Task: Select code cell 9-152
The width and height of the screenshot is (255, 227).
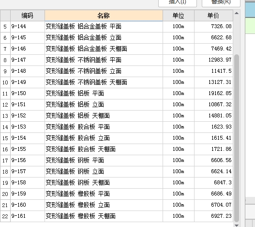Action: (x=28, y=116)
